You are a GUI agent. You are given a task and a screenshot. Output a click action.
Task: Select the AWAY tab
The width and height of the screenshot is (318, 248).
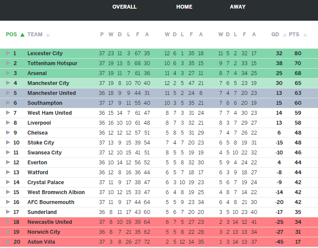point(238,7)
